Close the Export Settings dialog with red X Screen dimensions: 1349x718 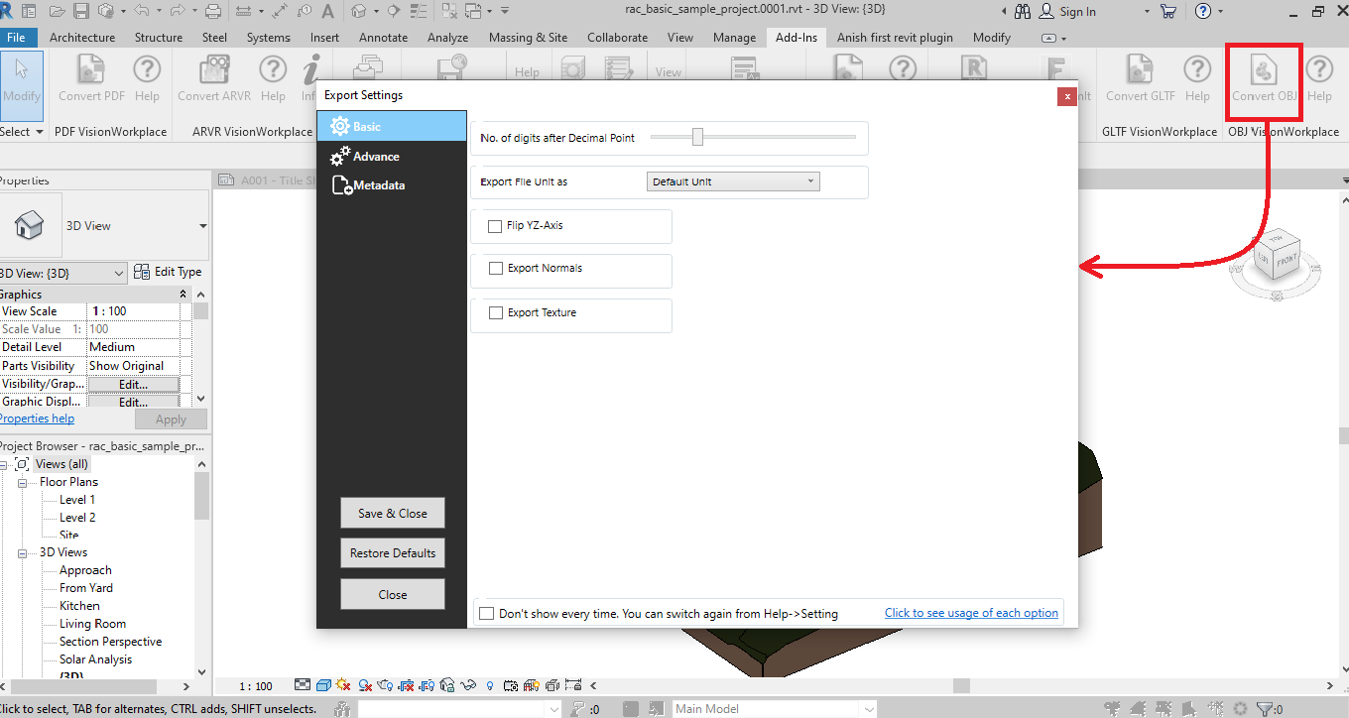click(1066, 96)
